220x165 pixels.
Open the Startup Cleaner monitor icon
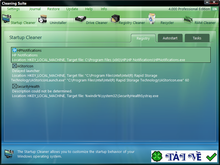[x=6, y=18]
